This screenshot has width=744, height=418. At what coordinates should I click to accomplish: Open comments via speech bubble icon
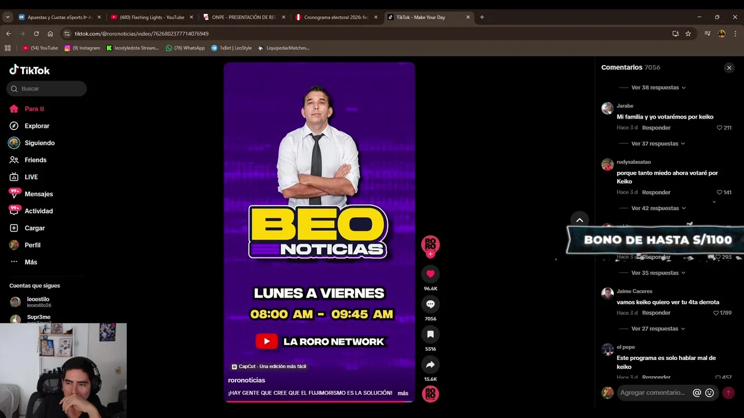tap(430, 304)
